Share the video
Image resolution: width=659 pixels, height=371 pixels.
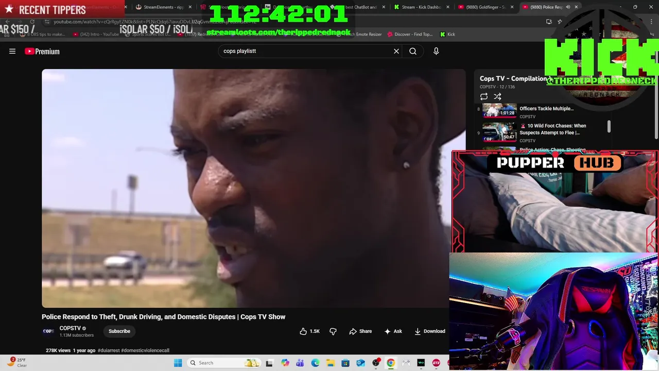coord(360,331)
